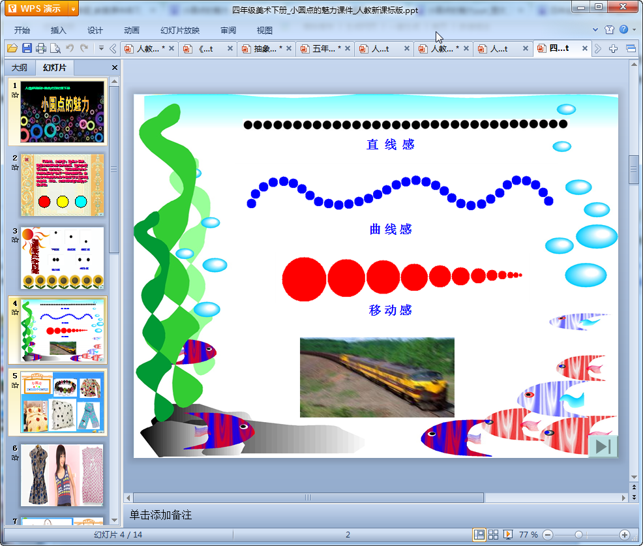Select slide 6 thumbnail with dresses
The height and width of the screenshot is (546, 643).
tap(63, 475)
